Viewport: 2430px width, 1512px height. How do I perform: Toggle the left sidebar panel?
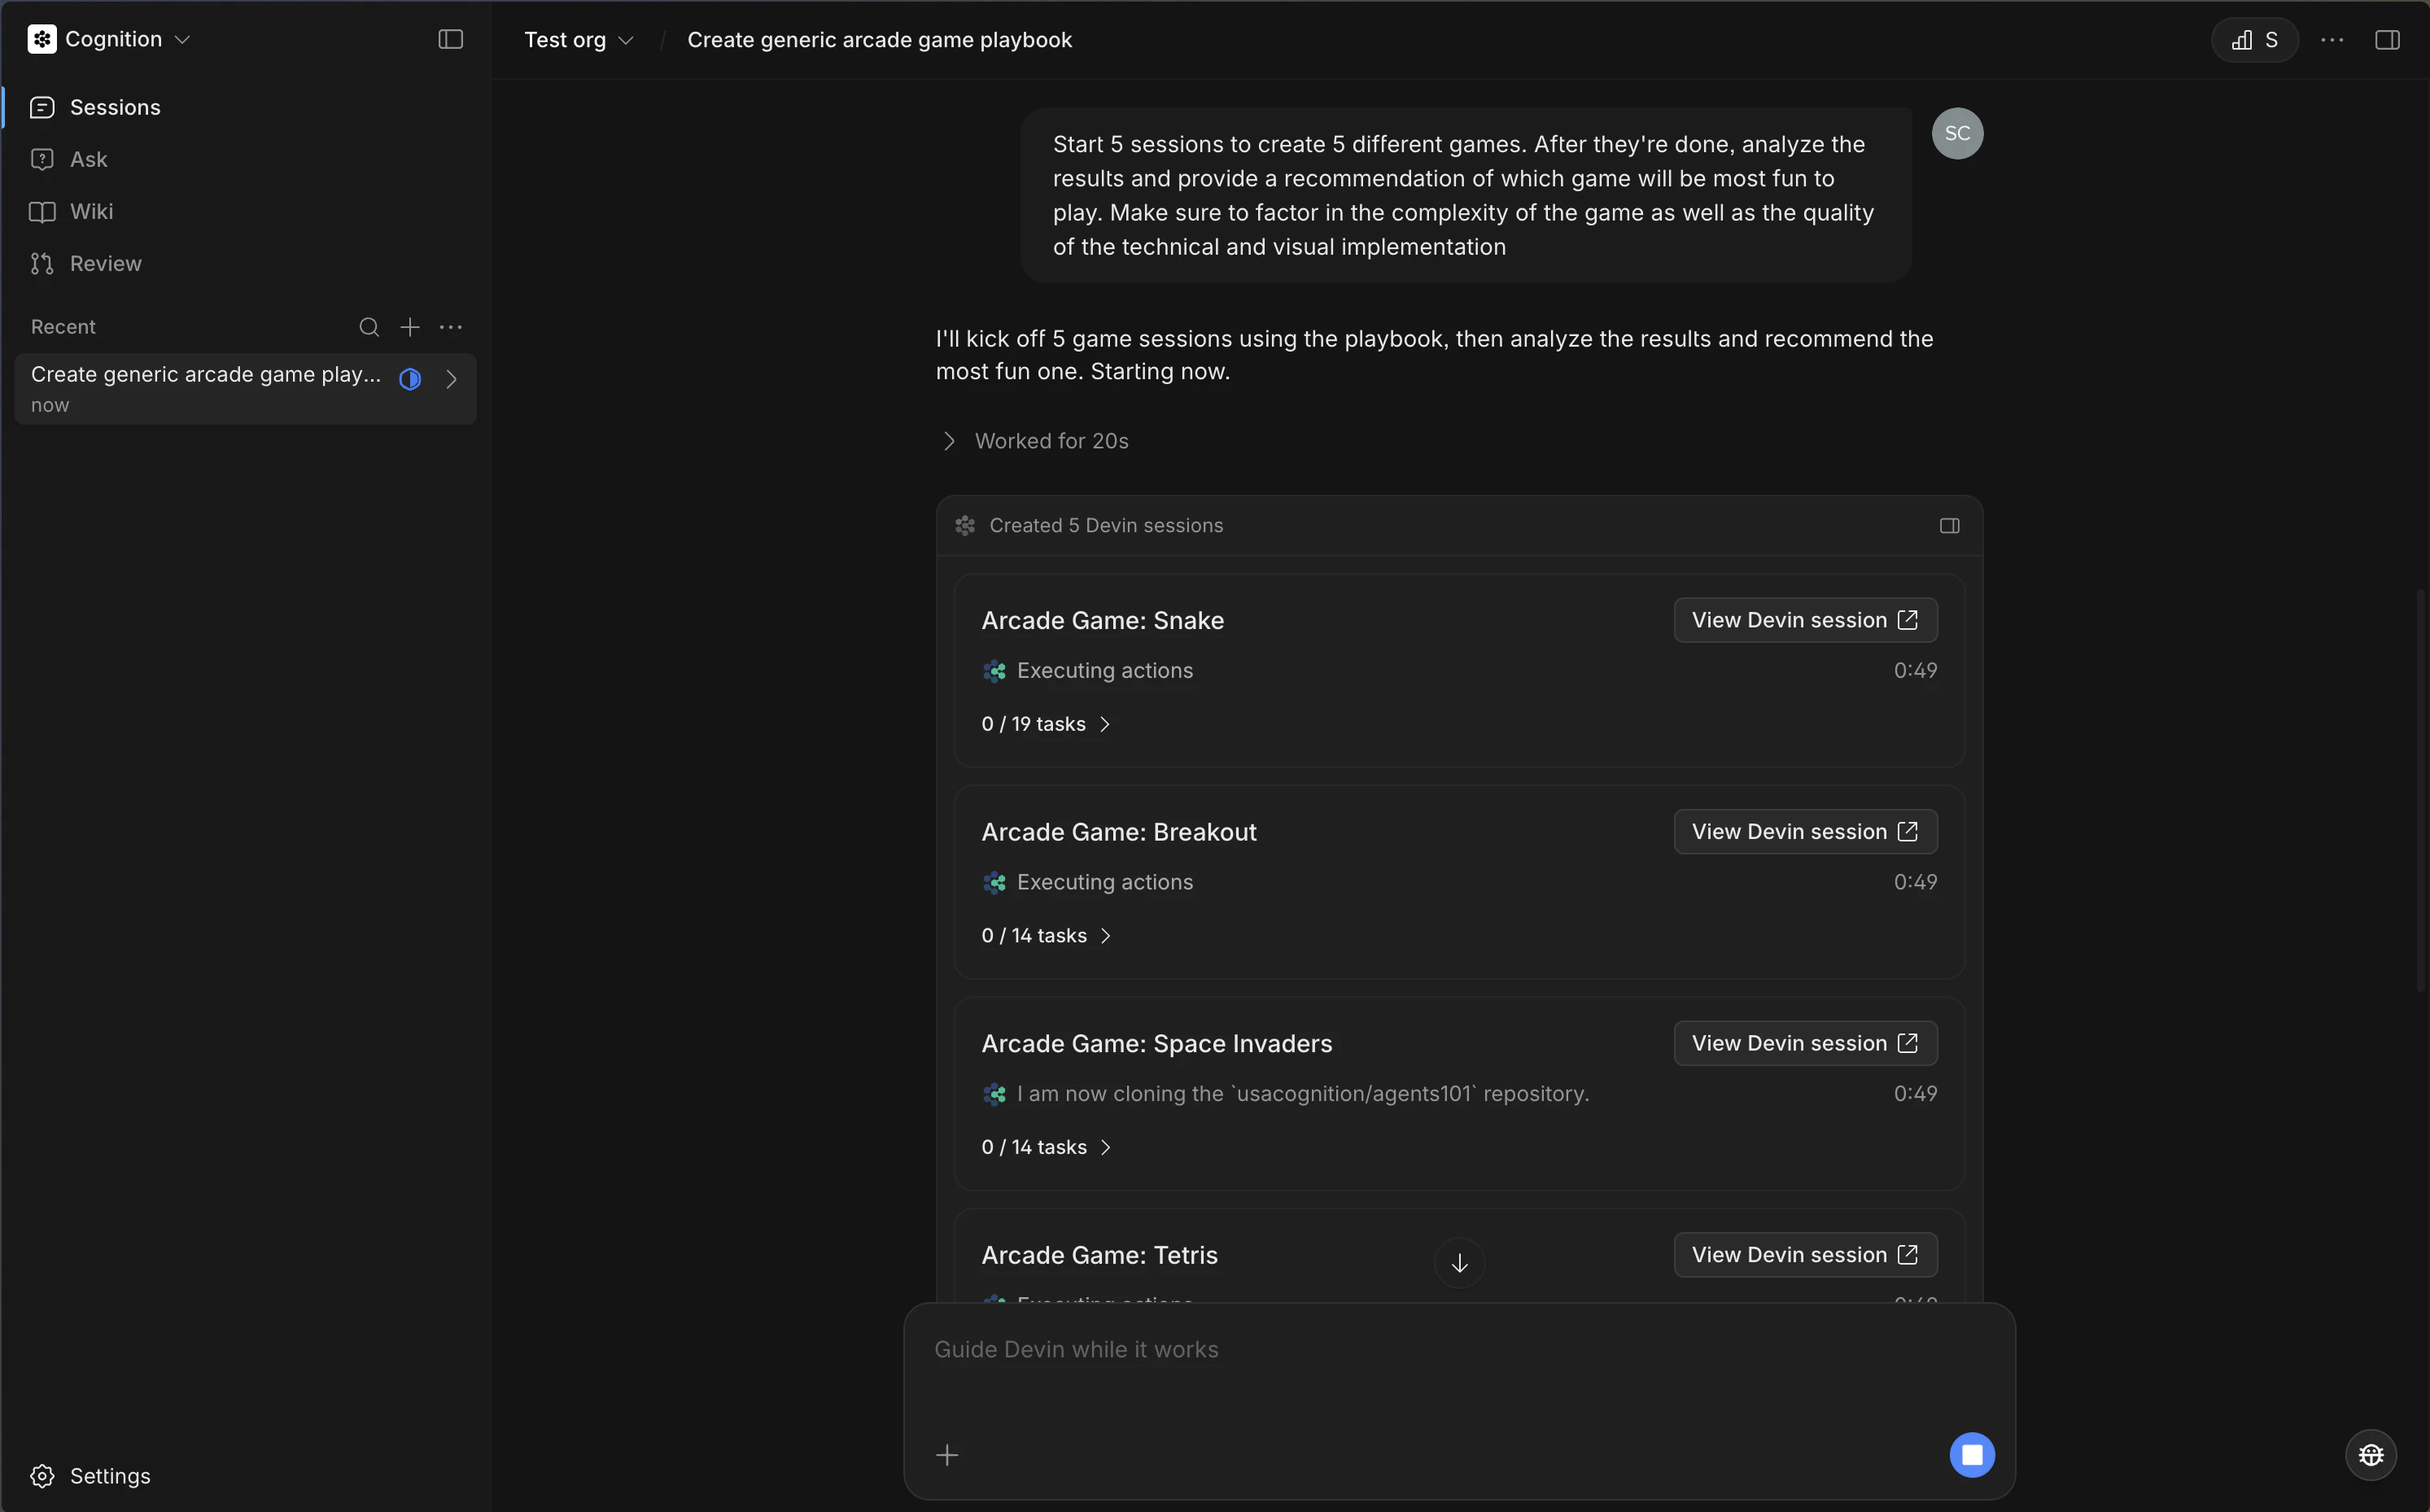tap(450, 40)
